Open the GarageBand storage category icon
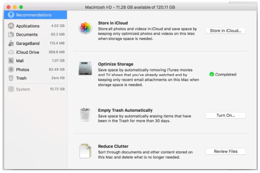 pyautogui.click(x=11, y=43)
